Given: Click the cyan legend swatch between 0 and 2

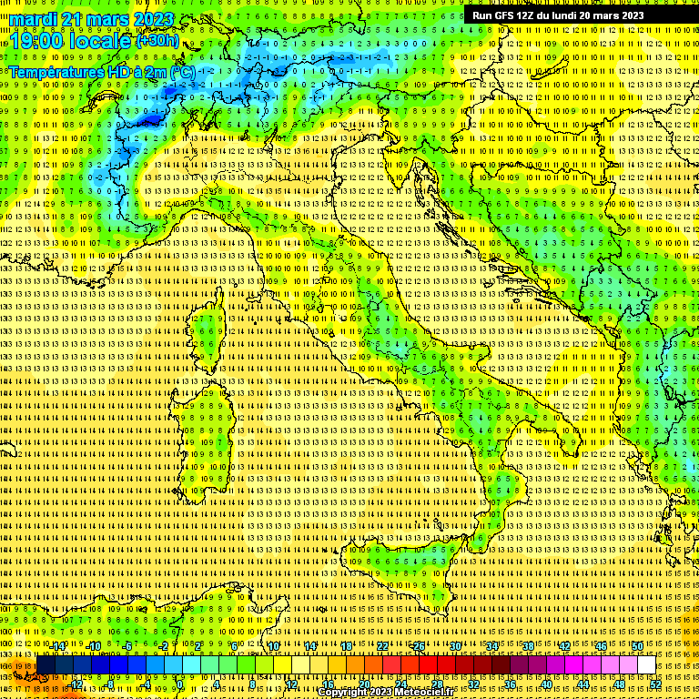Looking at the screenshot, I should coord(192,664).
